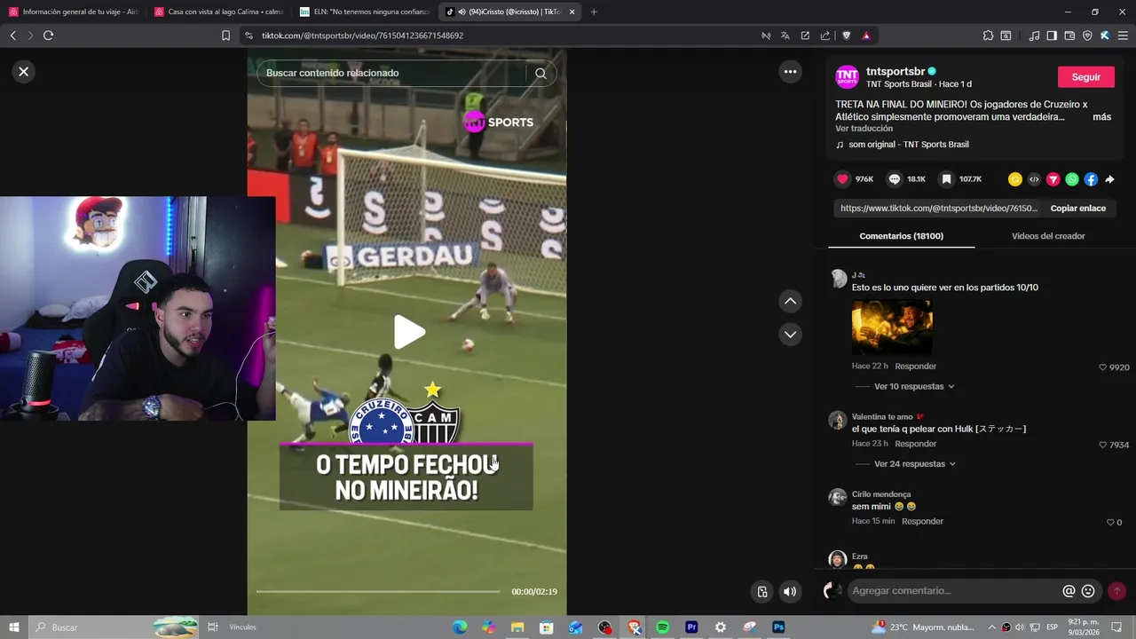
Task: Expand 'Ver 10 respuestas' replies
Action: click(914, 387)
